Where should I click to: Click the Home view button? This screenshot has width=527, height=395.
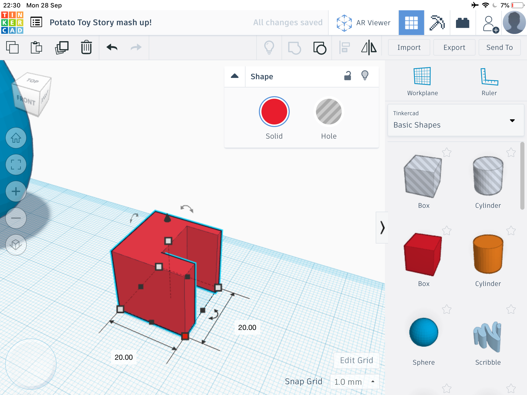click(16, 138)
